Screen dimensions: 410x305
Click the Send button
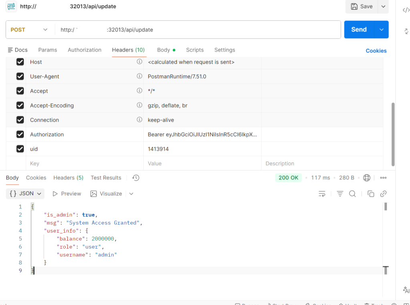click(359, 30)
